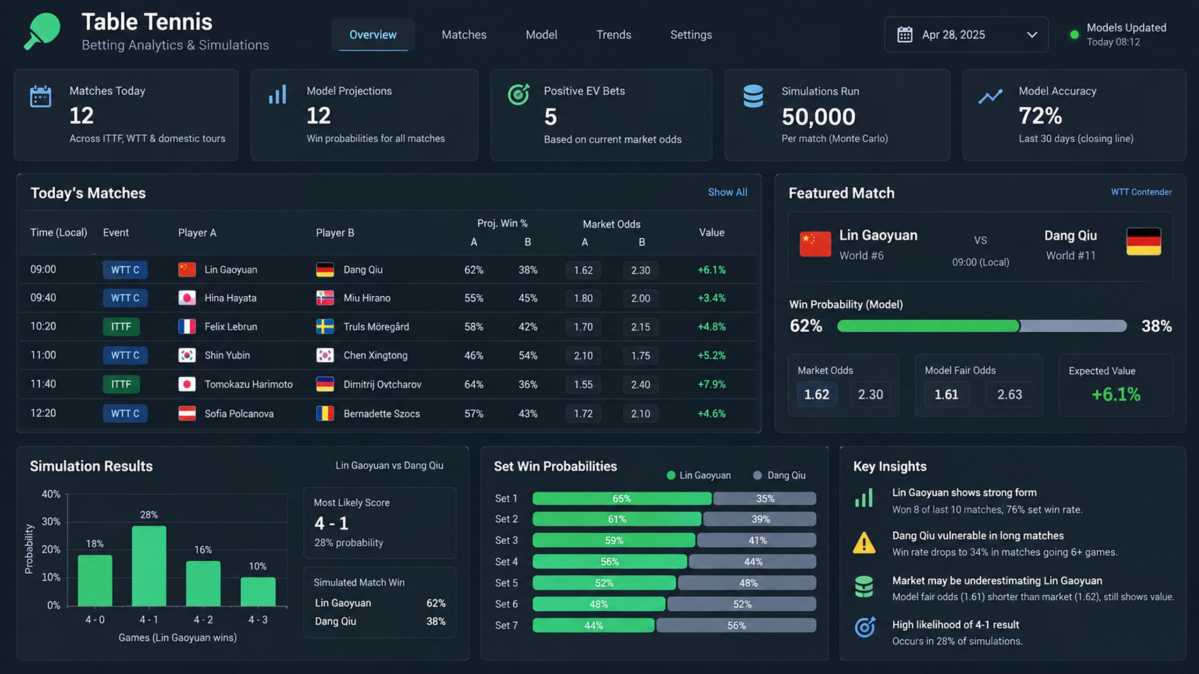Click the 4 - 3 bar showing 10%

[258, 592]
